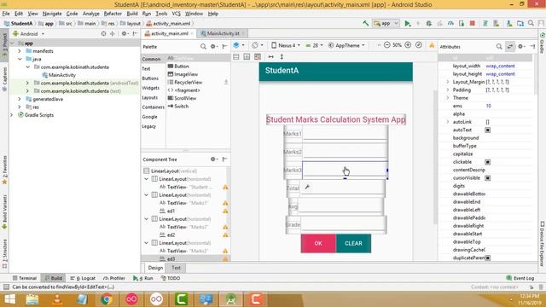Click the Windows Start button
The height and width of the screenshot is (307, 546).
click(x=9, y=299)
